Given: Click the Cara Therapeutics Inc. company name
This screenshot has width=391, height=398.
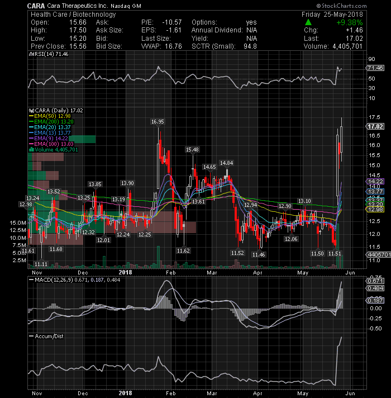Looking at the screenshot, I should (77, 6).
